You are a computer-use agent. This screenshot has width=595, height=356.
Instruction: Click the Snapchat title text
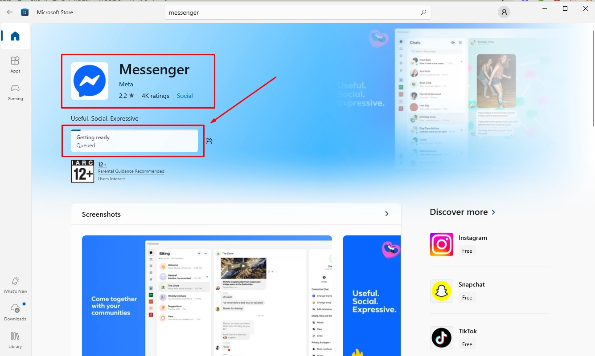[x=472, y=284]
